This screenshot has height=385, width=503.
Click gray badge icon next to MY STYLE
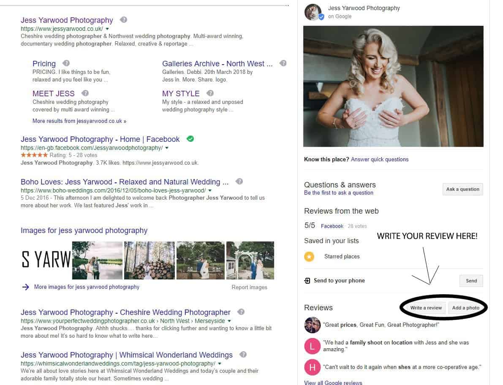pos(210,93)
